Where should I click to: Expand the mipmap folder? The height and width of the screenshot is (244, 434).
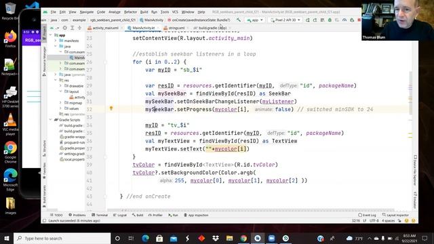tap(60, 102)
